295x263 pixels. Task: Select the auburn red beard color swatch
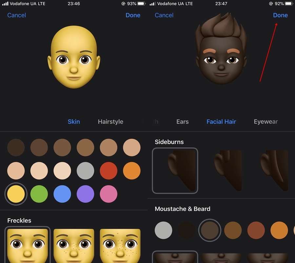[256, 230]
